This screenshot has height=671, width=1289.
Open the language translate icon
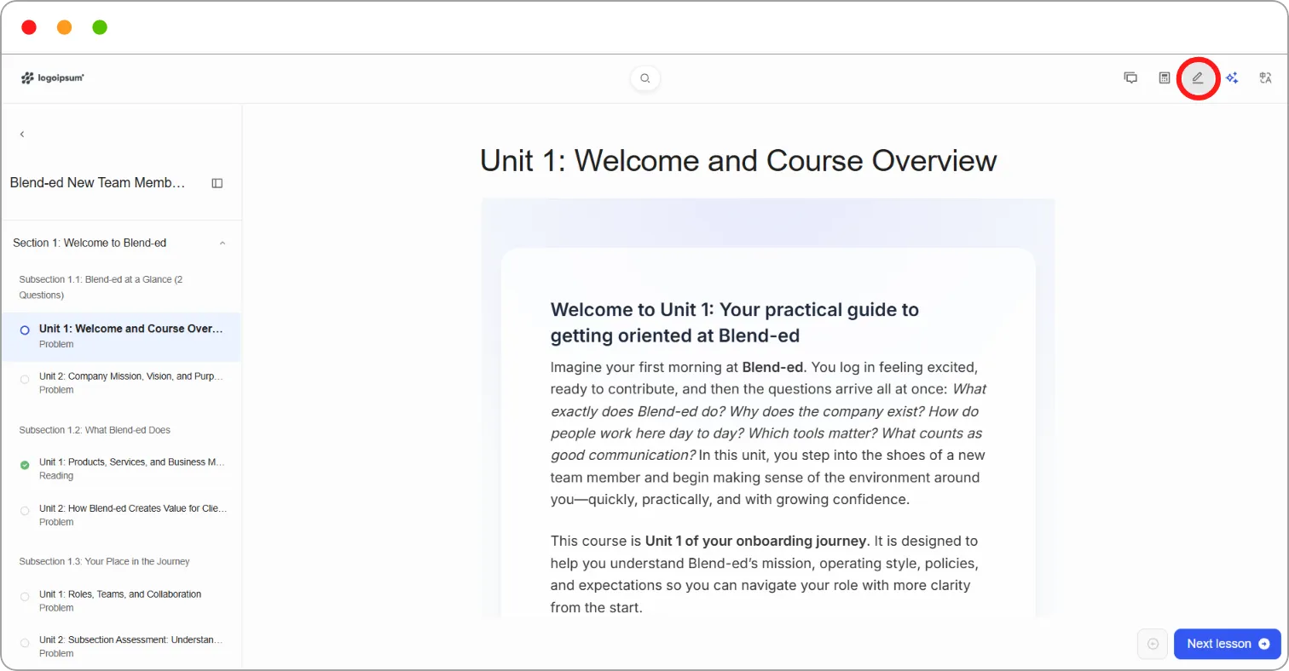pyautogui.click(x=1266, y=78)
